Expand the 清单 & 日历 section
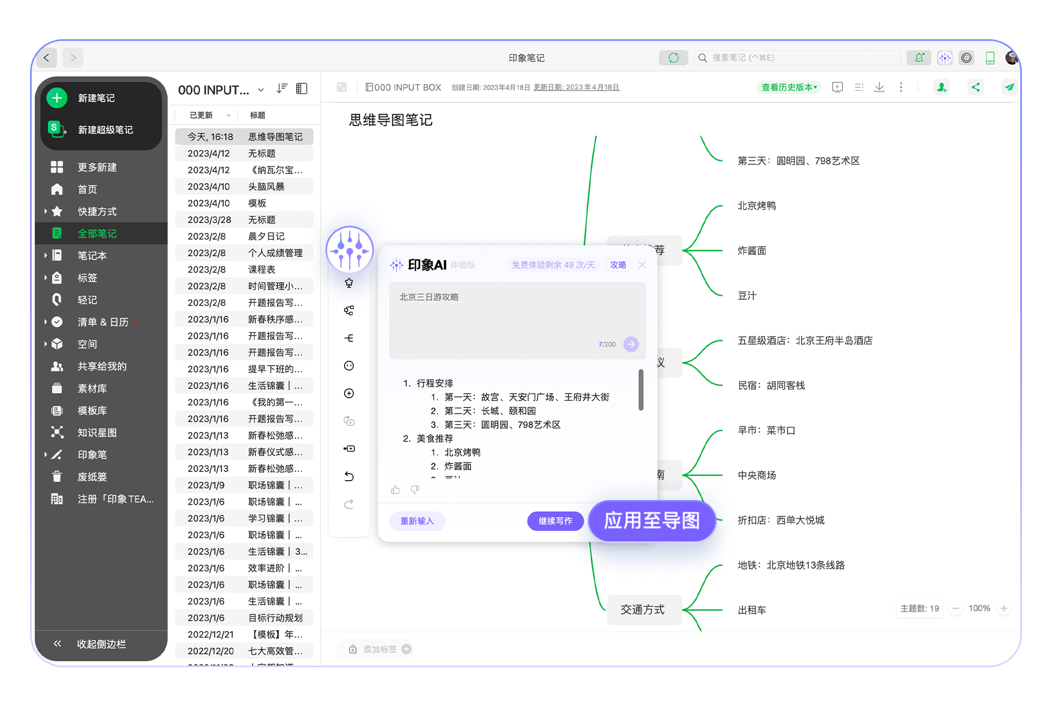The image size is (1052, 707). (46, 322)
